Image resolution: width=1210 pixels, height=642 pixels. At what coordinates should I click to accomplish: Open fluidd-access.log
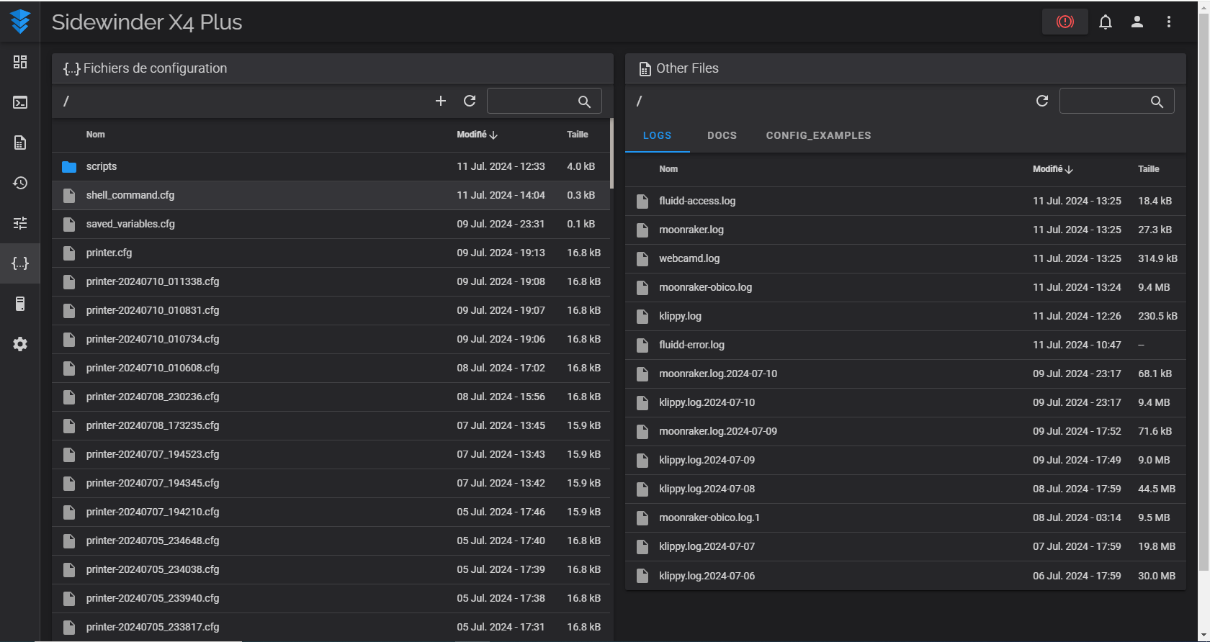(905, 201)
